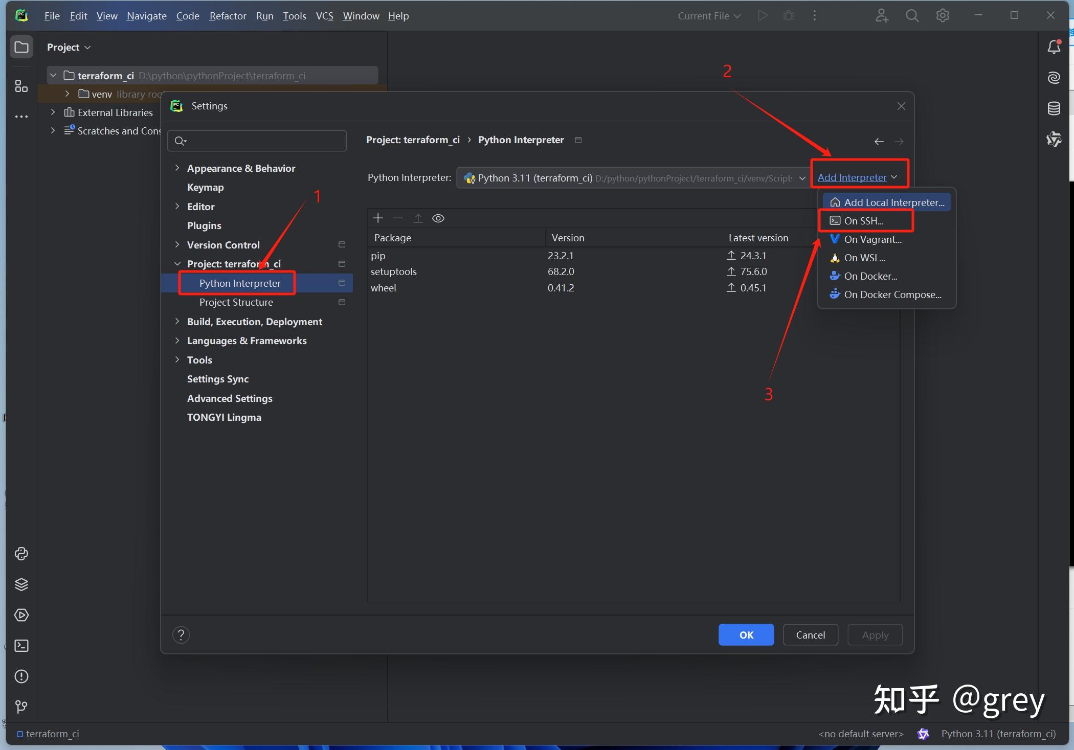Toggle show early releases eye icon

[x=438, y=218]
